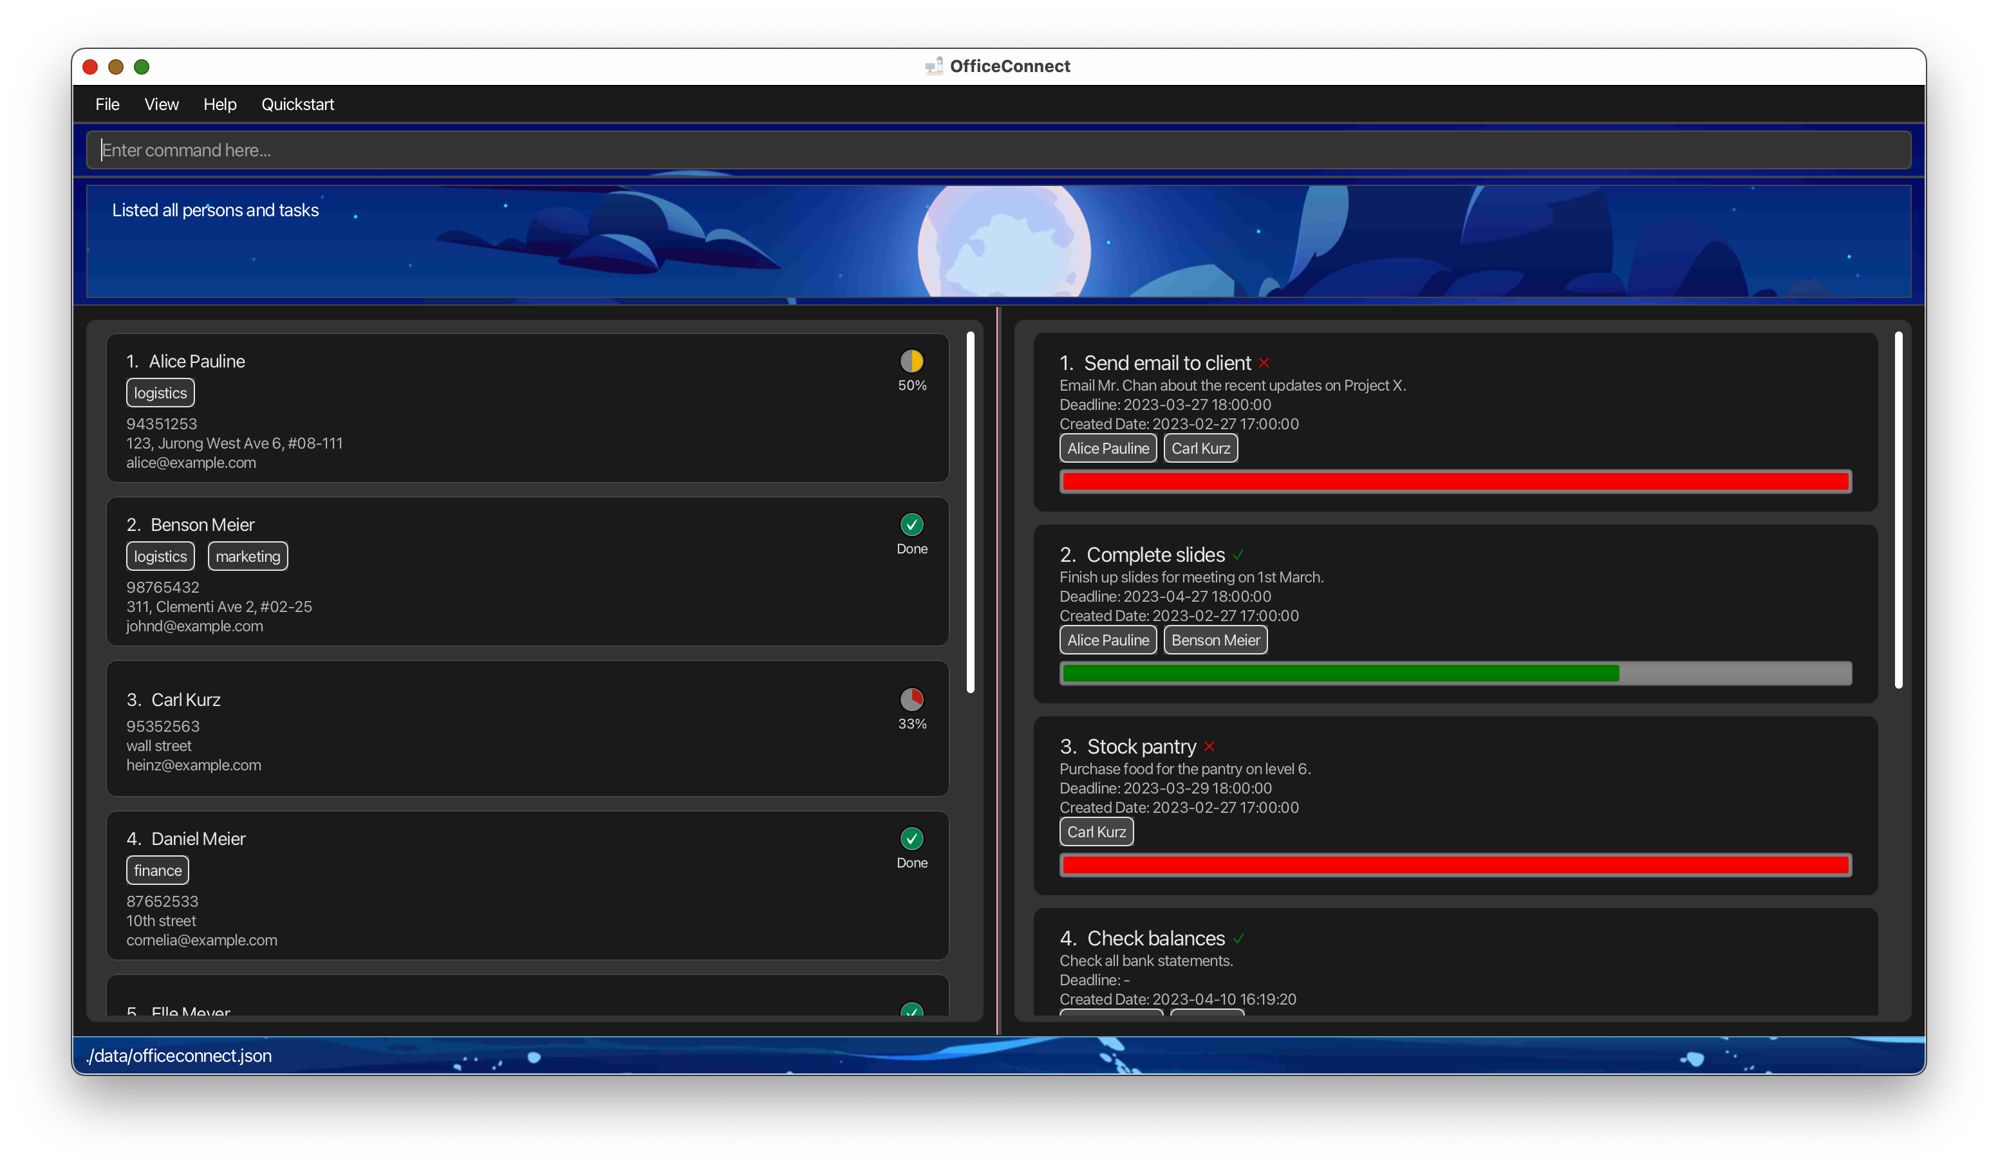Click the Done status icon for Benson Meier
The width and height of the screenshot is (1998, 1170).
pos(911,524)
